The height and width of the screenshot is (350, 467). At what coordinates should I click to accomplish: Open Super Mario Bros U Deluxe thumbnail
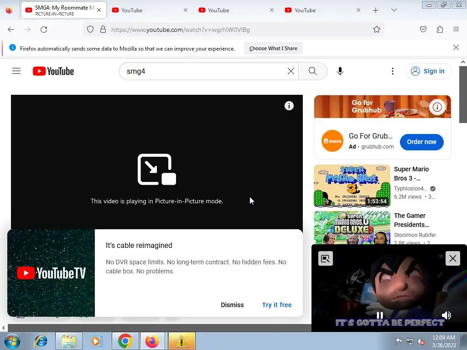[x=352, y=228]
